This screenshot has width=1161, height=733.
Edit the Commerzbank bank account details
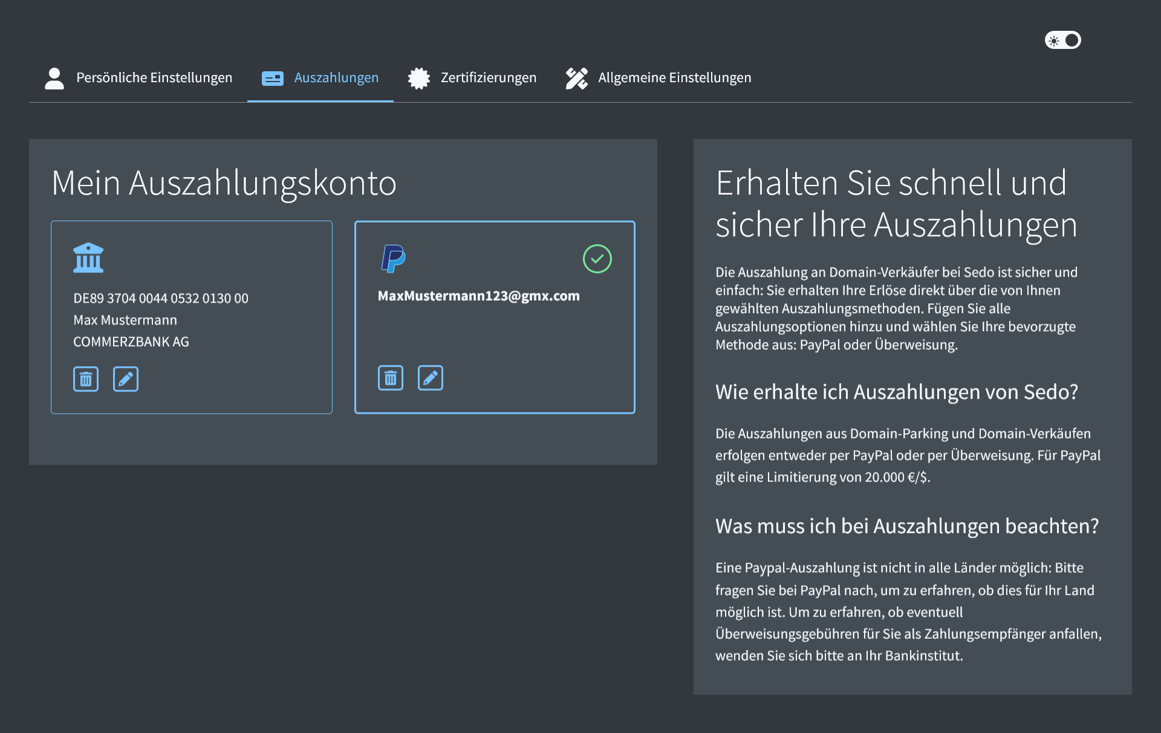[126, 379]
